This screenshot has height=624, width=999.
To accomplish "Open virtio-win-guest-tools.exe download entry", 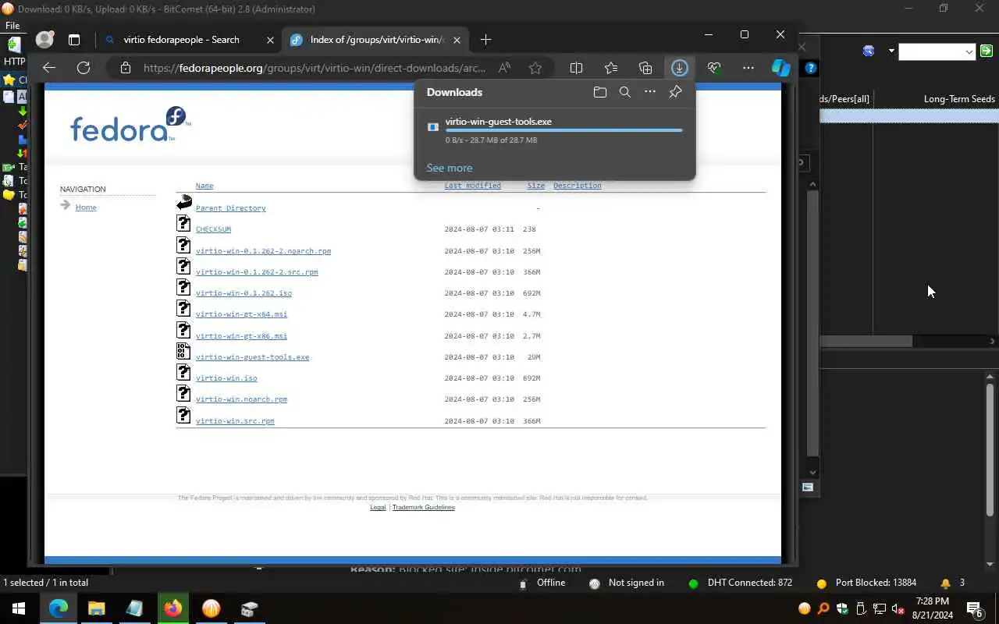I will tap(555, 130).
